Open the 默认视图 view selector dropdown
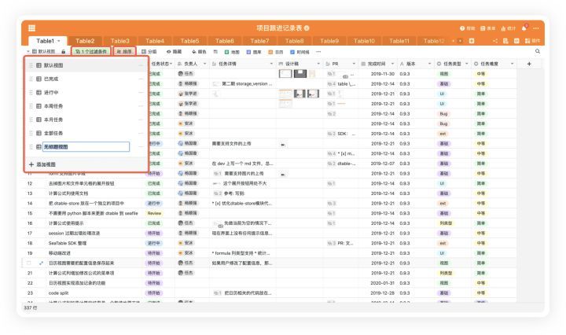The height and width of the screenshot is (335, 566). click(x=43, y=52)
